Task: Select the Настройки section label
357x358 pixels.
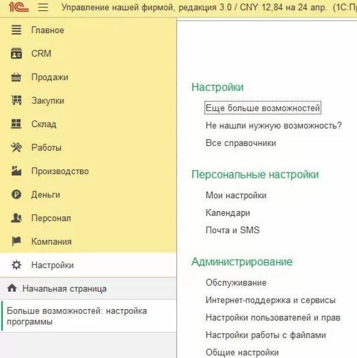Action: pos(52,265)
